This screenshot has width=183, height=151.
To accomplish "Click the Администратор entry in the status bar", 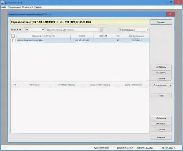I will coord(102,148).
